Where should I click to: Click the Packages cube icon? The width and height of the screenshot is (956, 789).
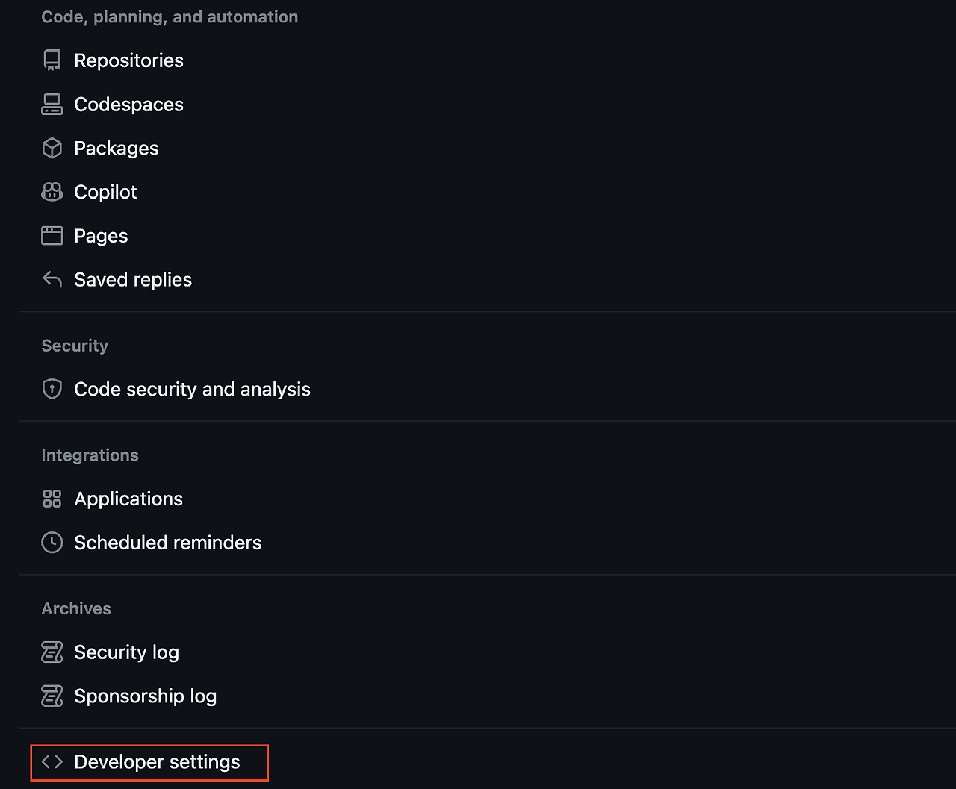[x=52, y=148]
